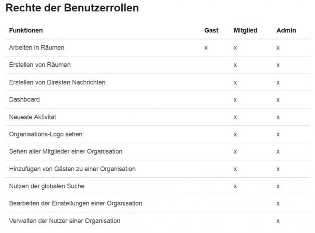Image resolution: width=315 pixels, height=233 pixels.
Task: Click Gast x mark for 'Arbeiten in Räumen'
Action: (x=206, y=48)
